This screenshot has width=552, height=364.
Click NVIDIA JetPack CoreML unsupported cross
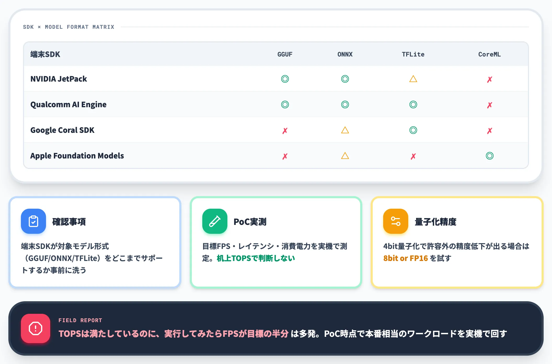(x=490, y=79)
